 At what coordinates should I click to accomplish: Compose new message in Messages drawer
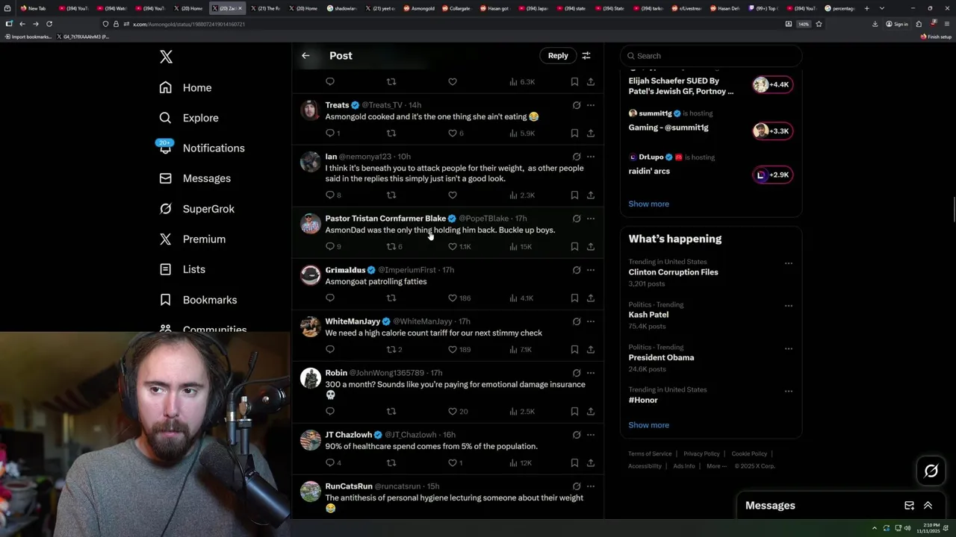point(909,506)
